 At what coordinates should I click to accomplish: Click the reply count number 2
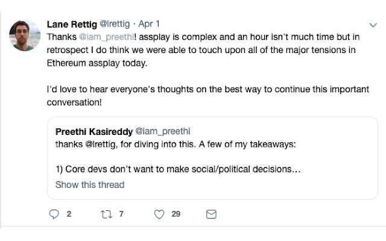coord(69,214)
